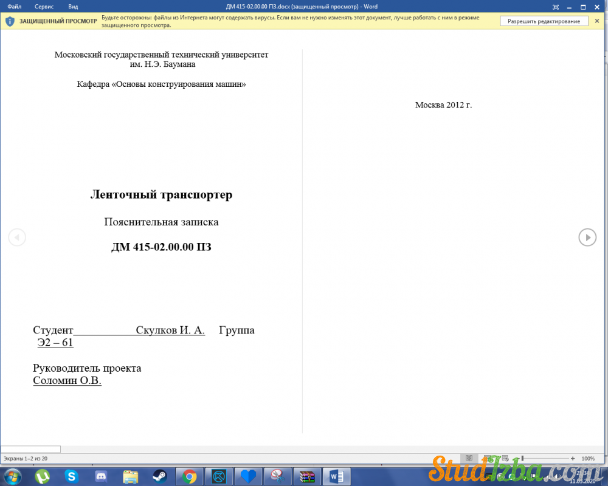This screenshot has width=608, height=486.
Task: Switch to WinRAR in taskbar
Action: point(307,476)
